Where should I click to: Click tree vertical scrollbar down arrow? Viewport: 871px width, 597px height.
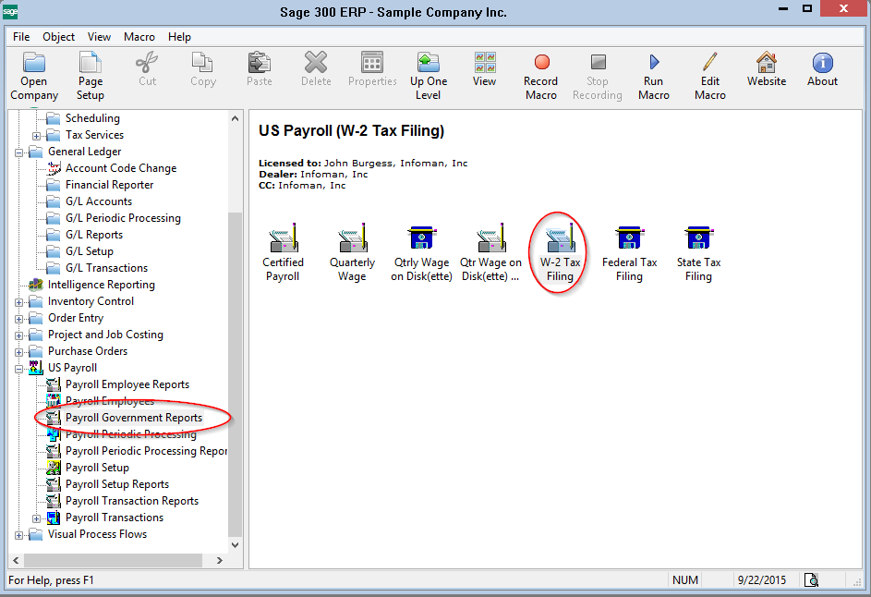click(x=235, y=545)
